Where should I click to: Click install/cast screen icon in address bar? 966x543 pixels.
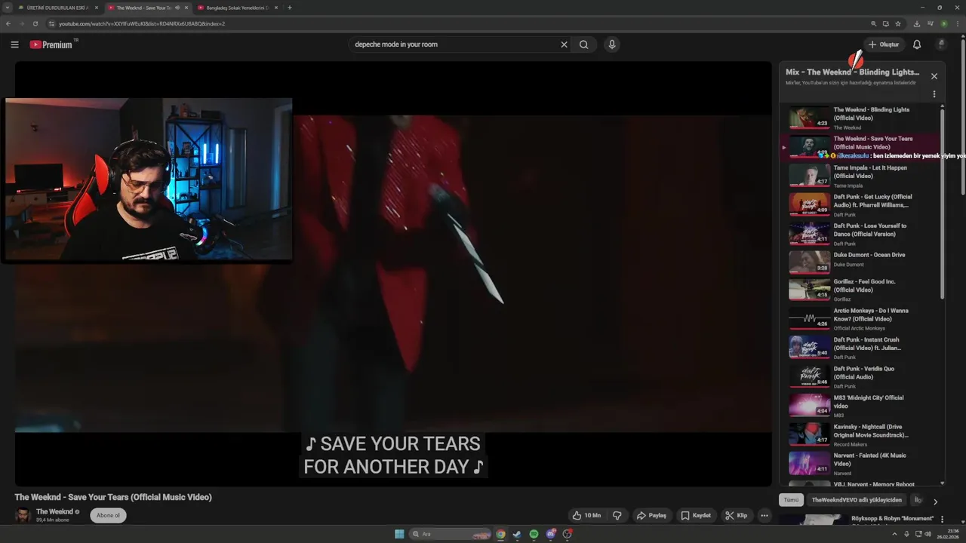[884, 23]
